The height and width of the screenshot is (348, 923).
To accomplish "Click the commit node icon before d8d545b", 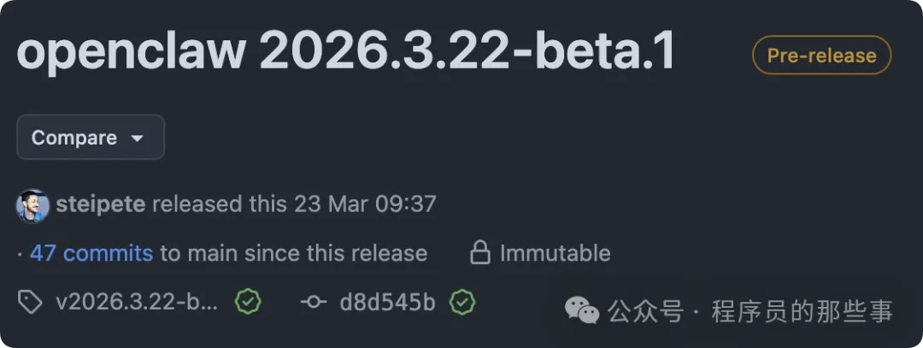I will [x=314, y=302].
